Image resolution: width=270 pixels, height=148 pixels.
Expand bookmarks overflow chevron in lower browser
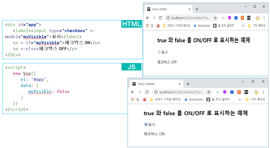[x=239, y=99]
